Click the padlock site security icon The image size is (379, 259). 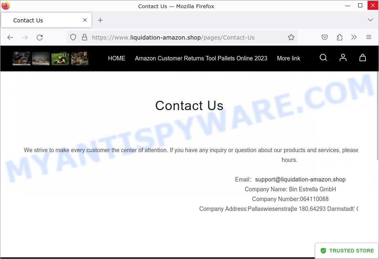pos(85,37)
